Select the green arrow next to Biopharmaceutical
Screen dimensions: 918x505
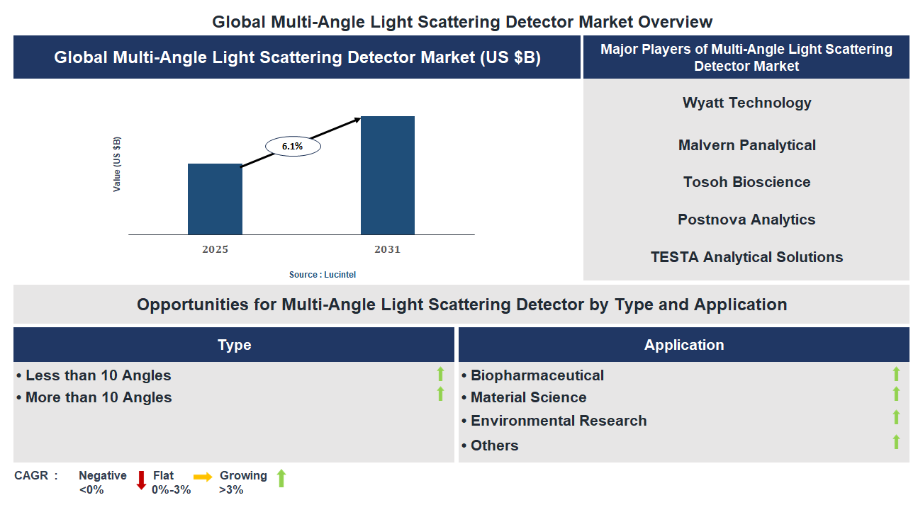(897, 375)
